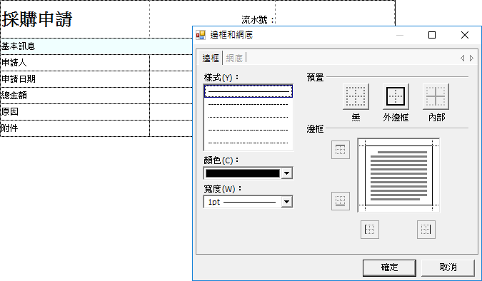Click the dialog's title bar app icon
Viewport: 482px width, 281px height.
tap(201, 35)
